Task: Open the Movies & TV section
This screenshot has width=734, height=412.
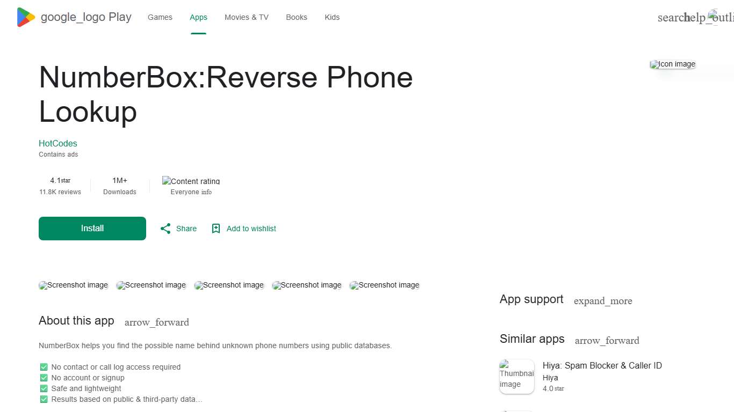Action: (x=246, y=17)
